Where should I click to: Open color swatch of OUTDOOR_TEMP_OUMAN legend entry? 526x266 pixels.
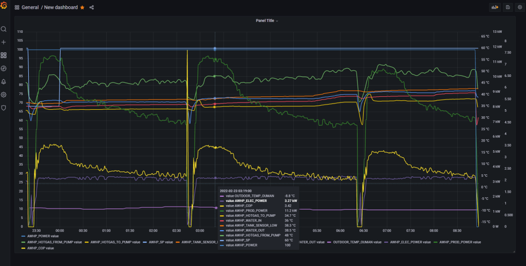point(329,242)
